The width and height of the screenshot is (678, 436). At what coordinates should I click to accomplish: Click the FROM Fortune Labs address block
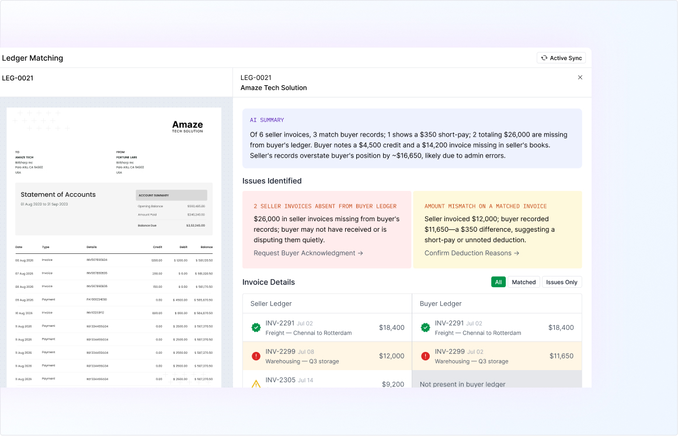point(130,162)
